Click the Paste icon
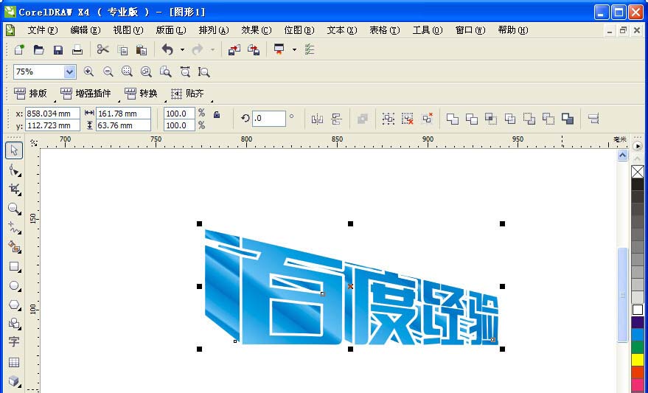This screenshot has height=393, width=648. [142, 50]
